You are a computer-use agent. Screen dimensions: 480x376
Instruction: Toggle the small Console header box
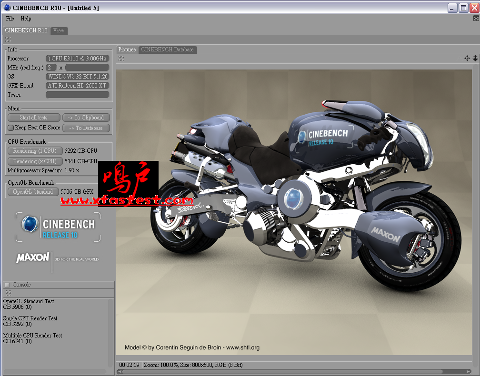(x=7, y=285)
